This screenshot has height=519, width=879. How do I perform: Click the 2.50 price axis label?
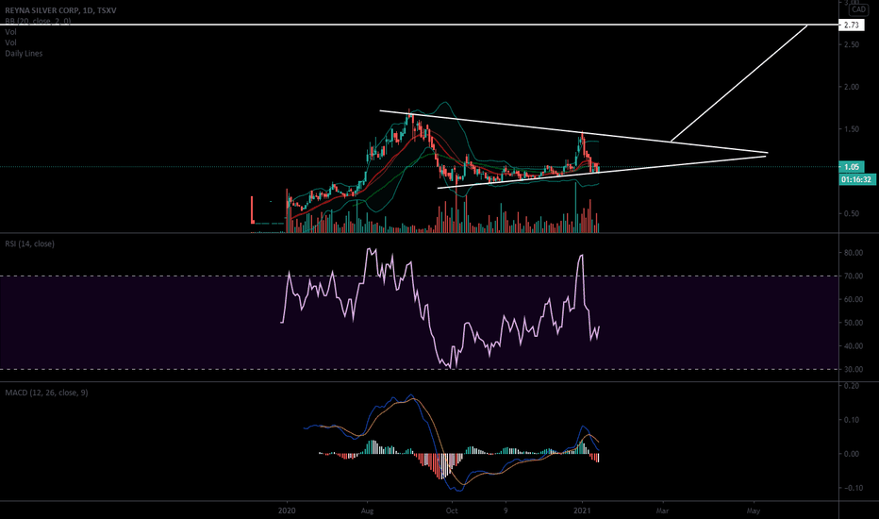[851, 44]
